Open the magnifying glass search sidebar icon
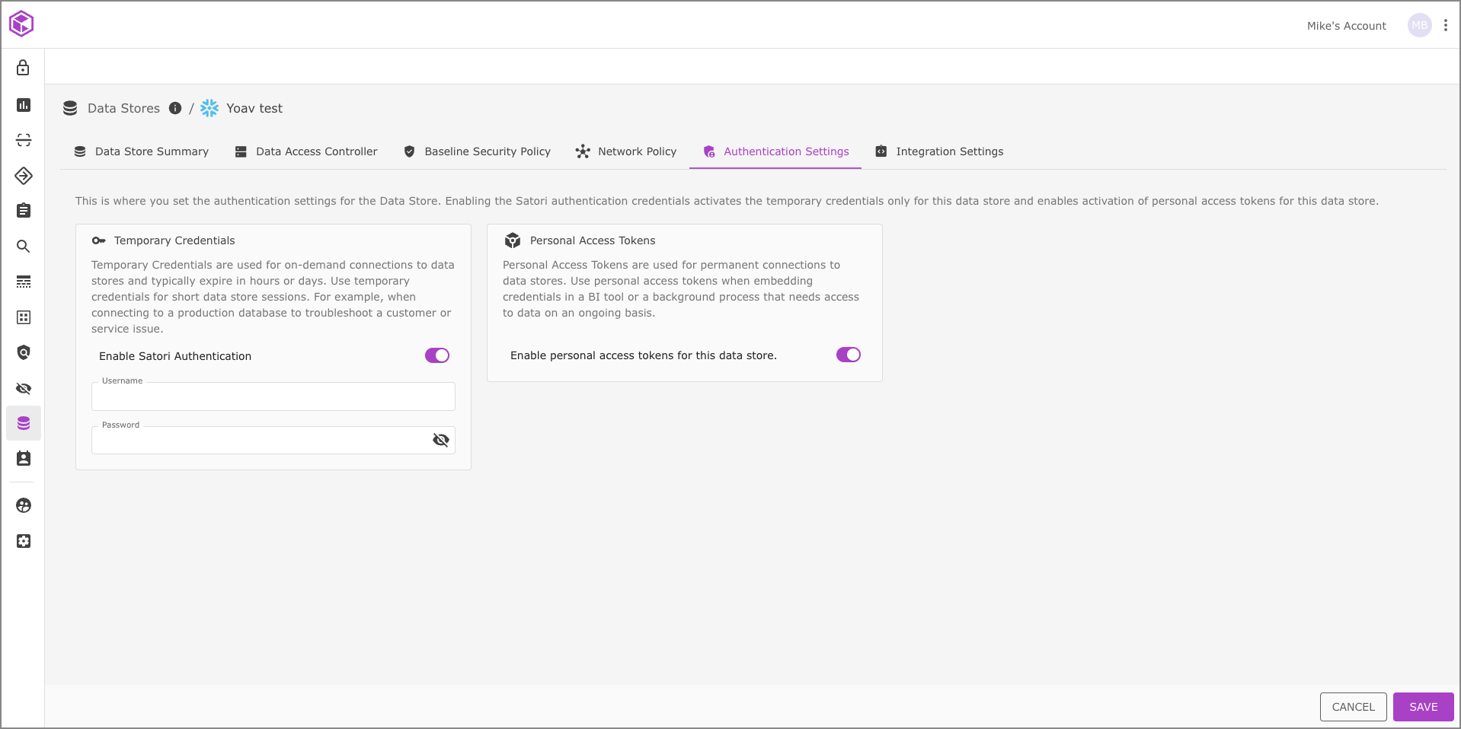 point(24,247)
